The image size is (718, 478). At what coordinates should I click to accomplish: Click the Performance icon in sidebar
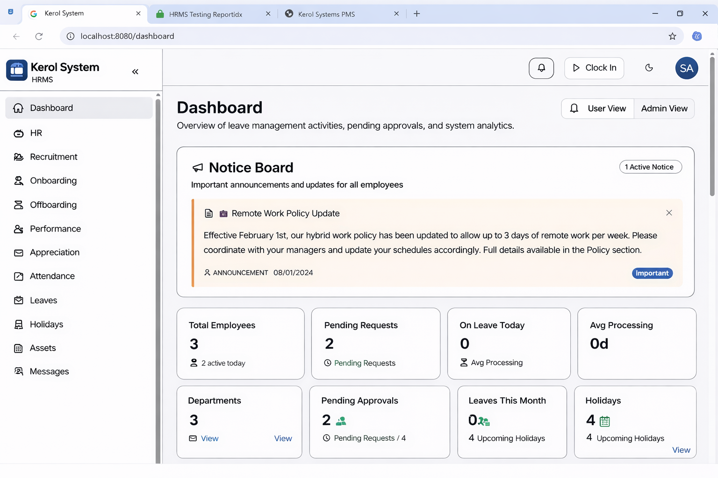pos(19,229)
